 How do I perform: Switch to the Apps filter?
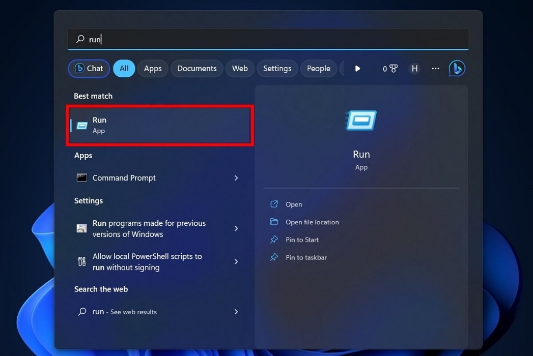(152, 68)
